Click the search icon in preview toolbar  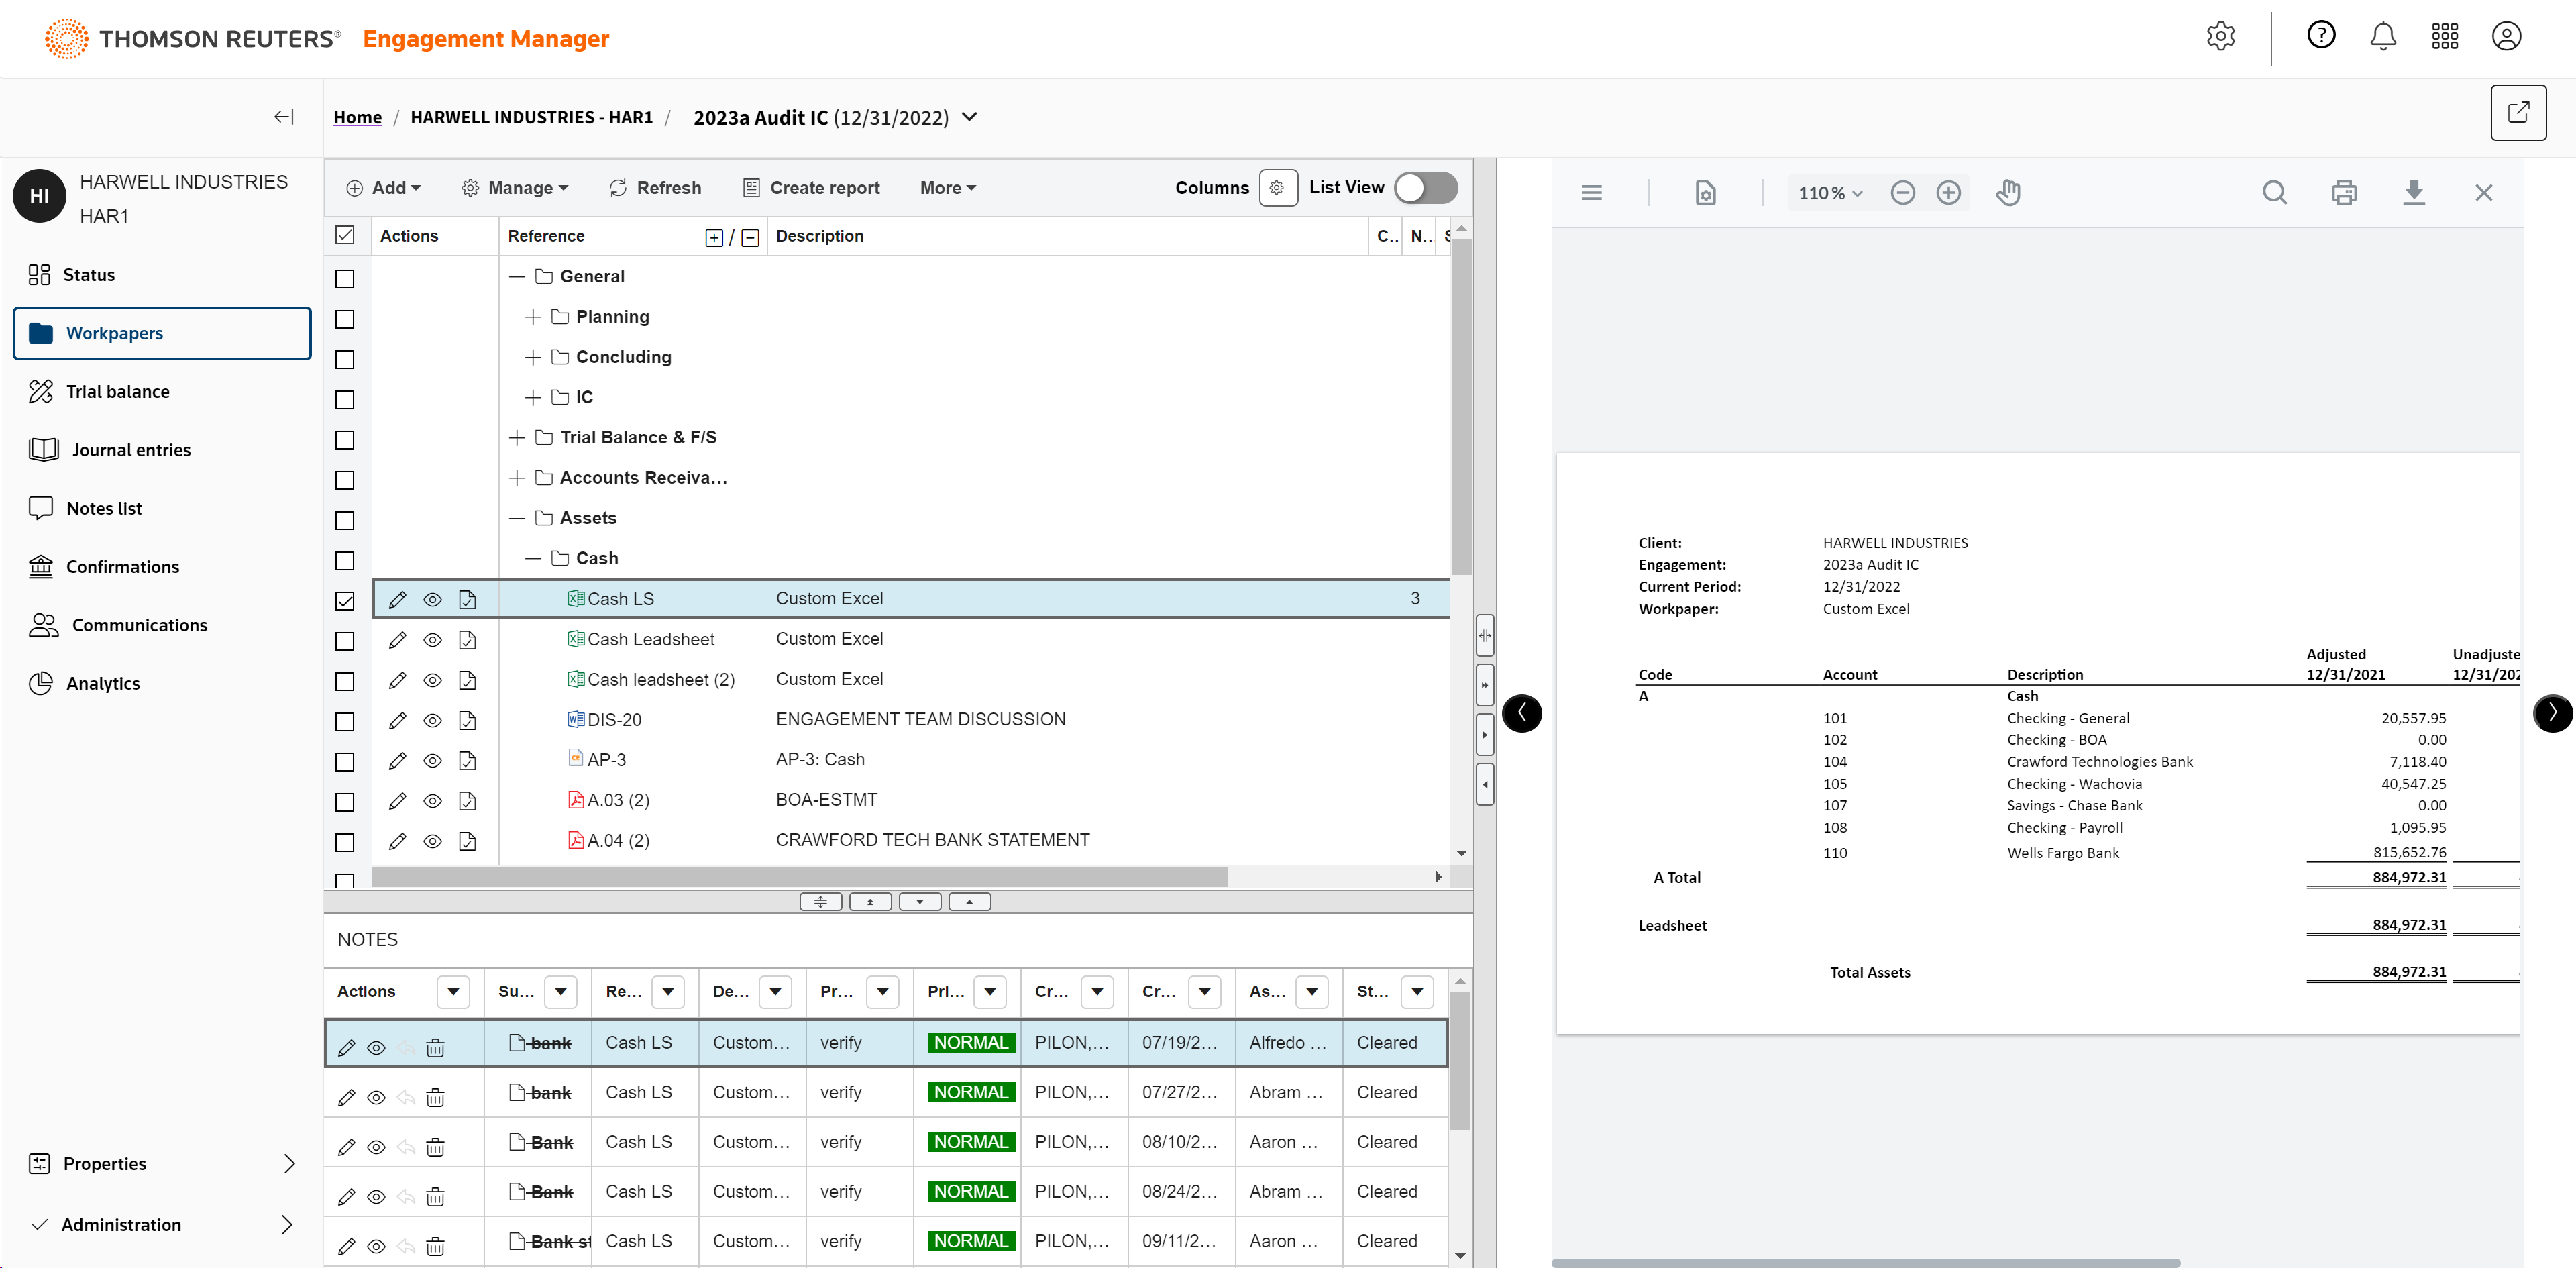click(2274, 192)
